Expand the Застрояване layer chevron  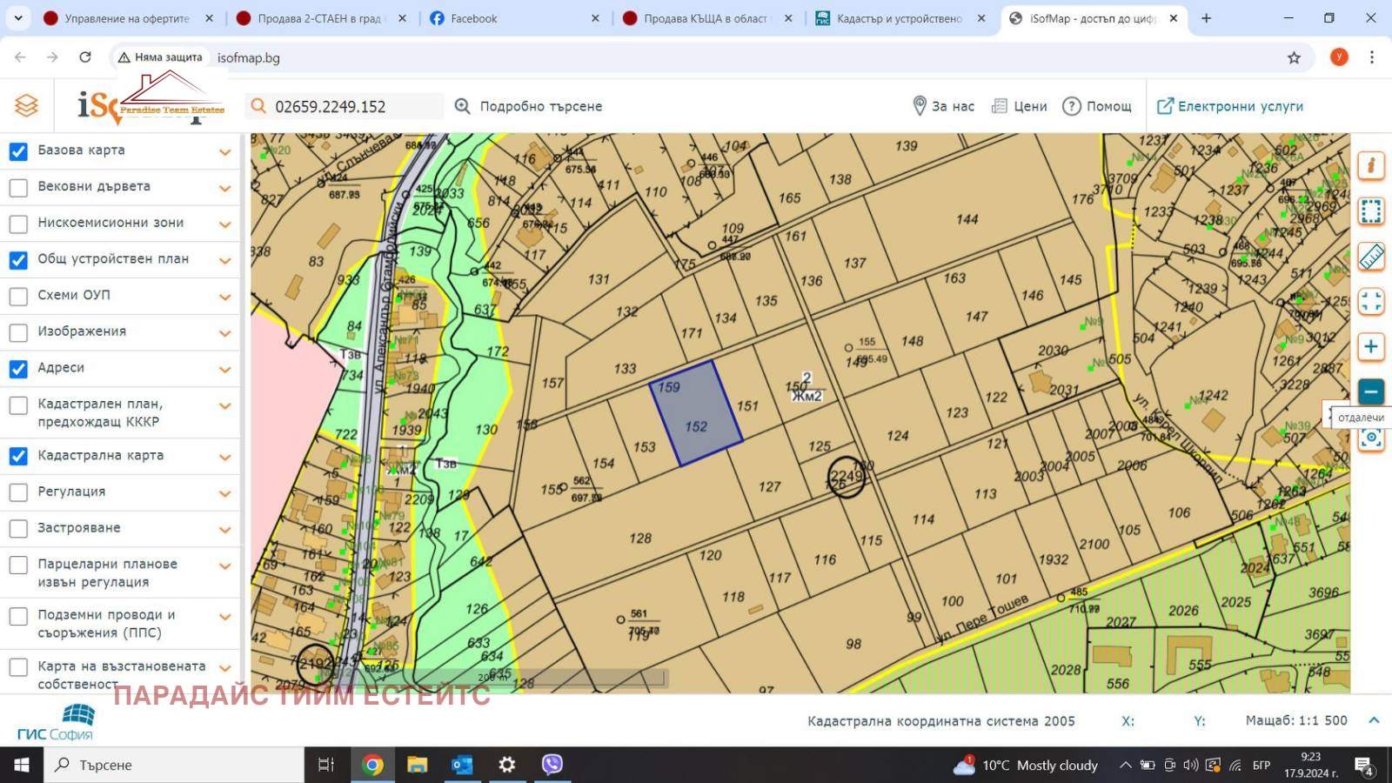tap(225, 529)
